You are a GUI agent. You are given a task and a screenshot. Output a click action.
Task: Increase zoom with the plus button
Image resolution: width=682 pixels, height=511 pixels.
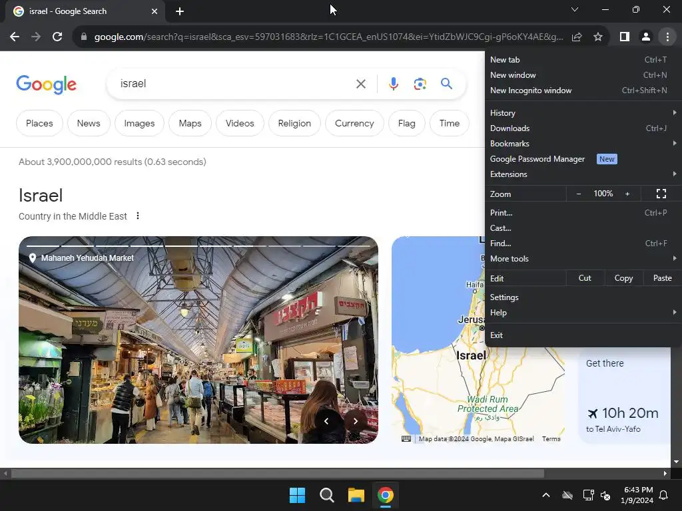(x=627, y=194)
